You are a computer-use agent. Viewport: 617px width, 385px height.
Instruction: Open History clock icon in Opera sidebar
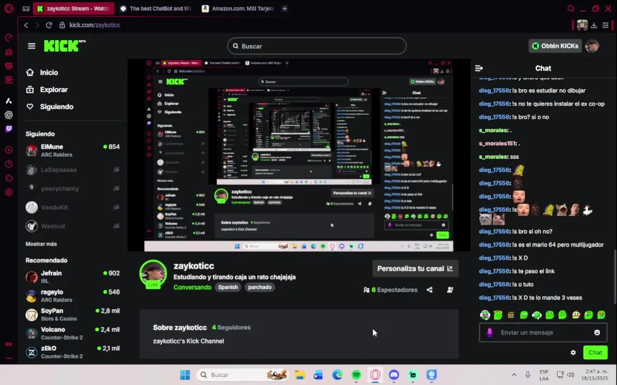click(9, 164)
